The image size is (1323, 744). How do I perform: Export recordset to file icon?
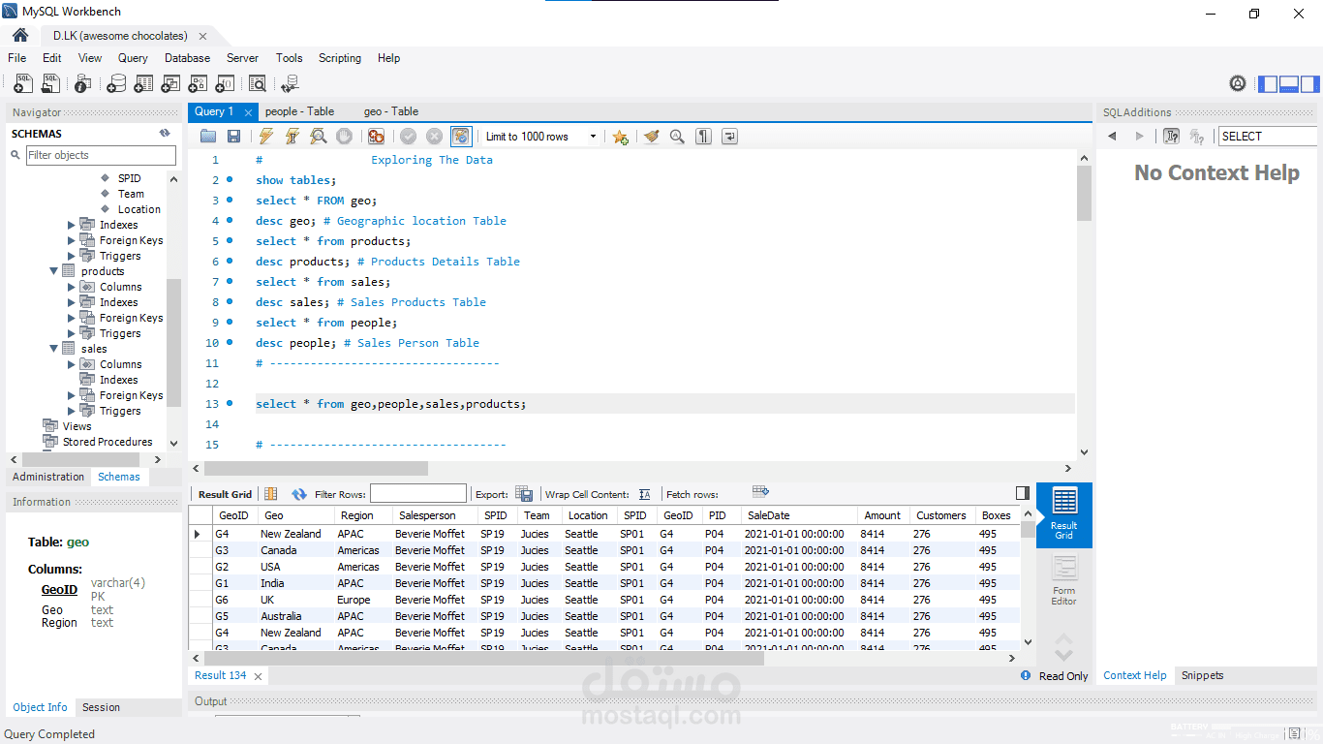524,494
